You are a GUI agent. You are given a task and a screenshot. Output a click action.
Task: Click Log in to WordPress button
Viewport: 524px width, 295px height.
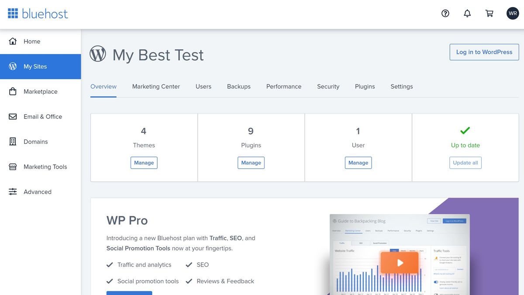[x=484, y=52]
